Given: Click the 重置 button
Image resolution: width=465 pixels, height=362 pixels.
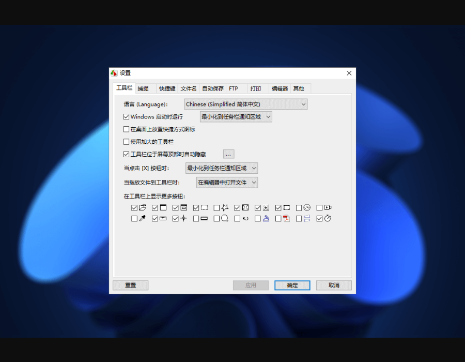Looking at the screenshot, I should (x=131, y=285).
